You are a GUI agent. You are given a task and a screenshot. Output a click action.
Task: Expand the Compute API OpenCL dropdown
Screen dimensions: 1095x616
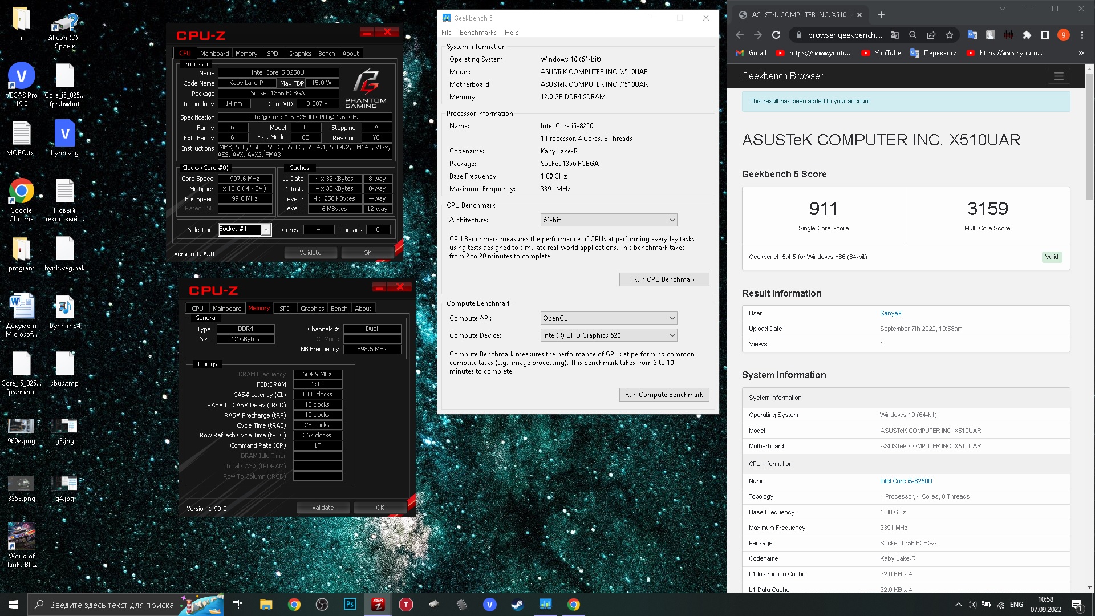tap(609, 318)
